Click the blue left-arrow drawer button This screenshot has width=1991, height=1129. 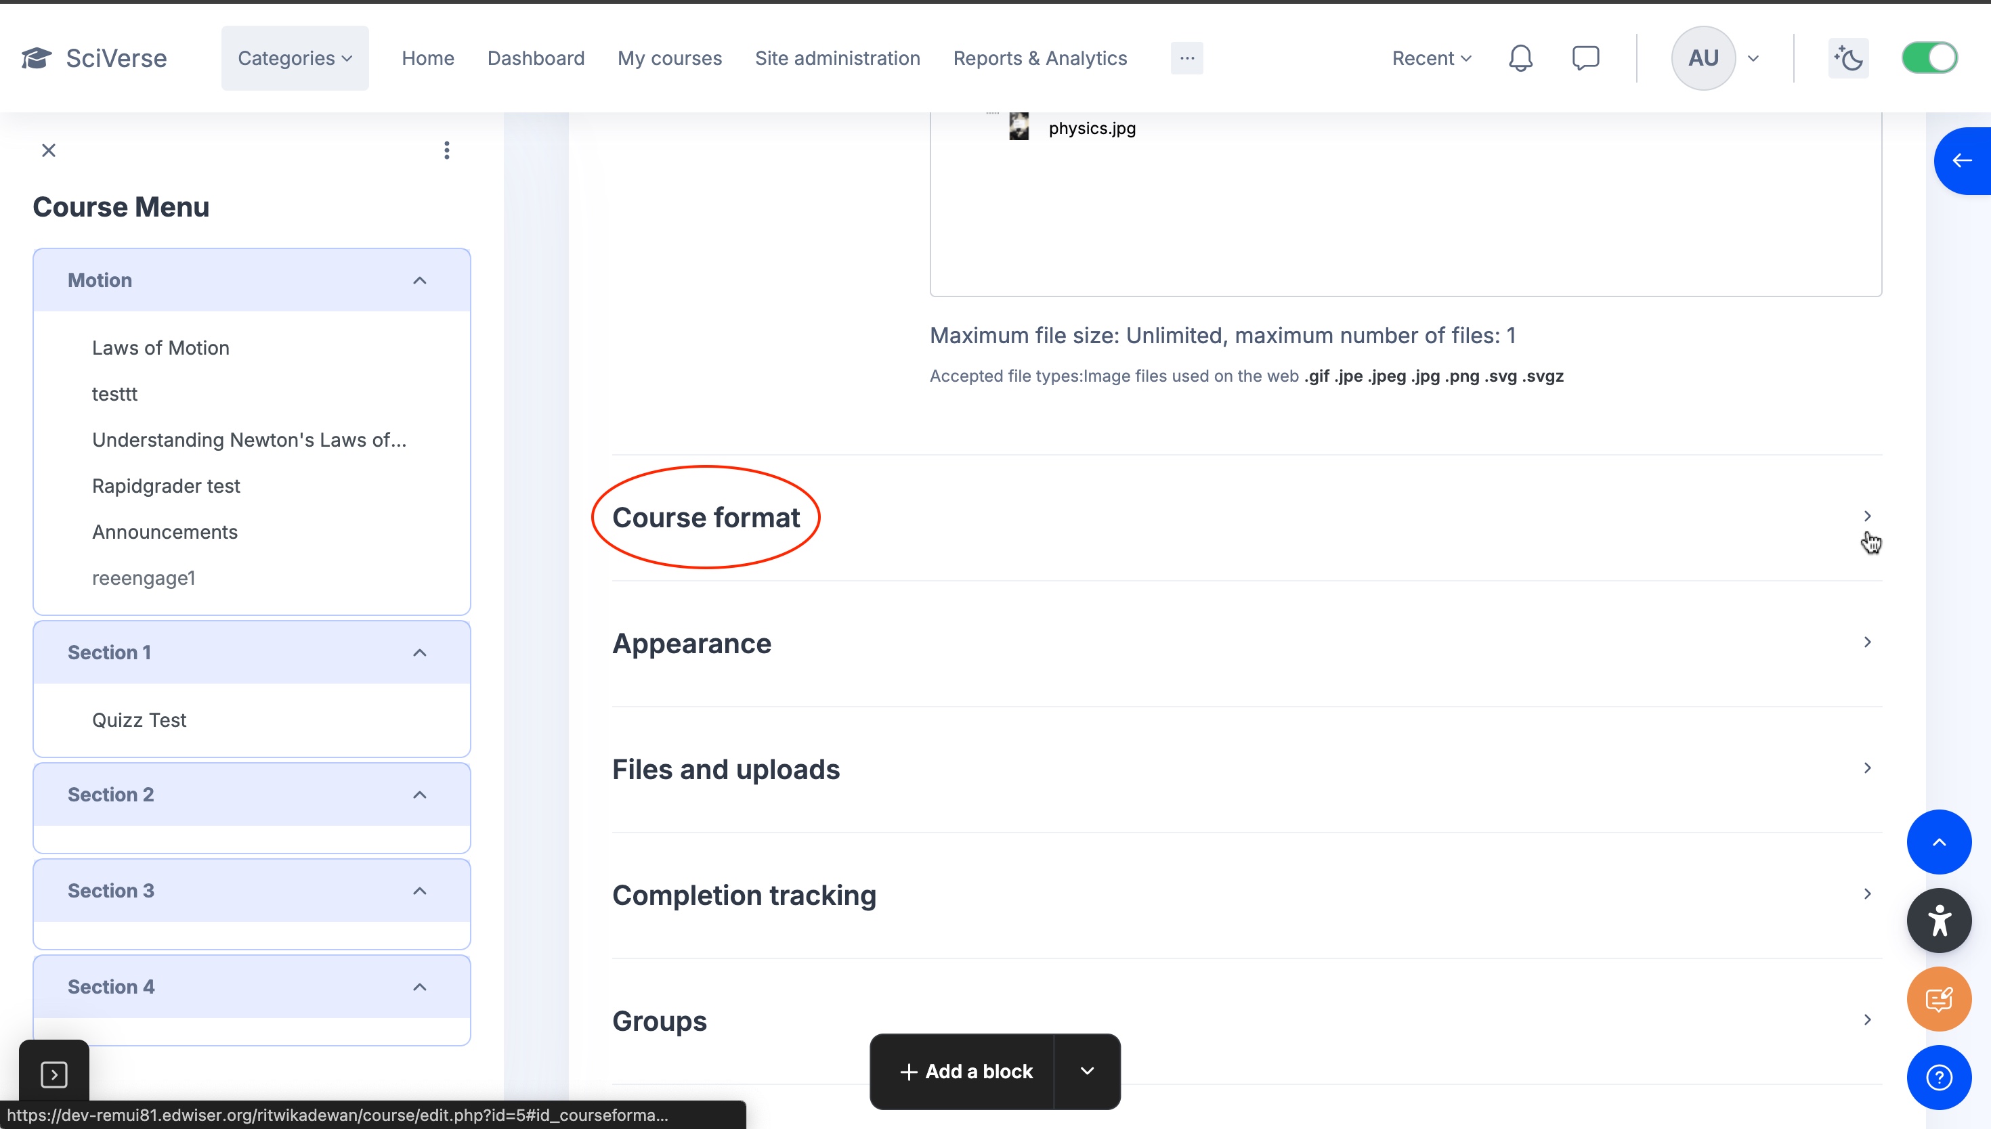1963,160
